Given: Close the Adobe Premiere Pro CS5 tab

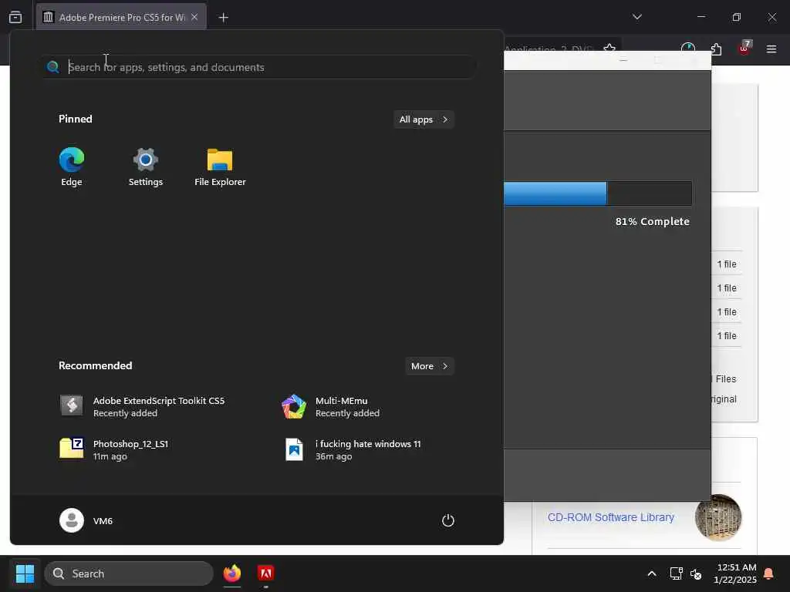Looking at the screenshot, I should (x=194, y=17).
